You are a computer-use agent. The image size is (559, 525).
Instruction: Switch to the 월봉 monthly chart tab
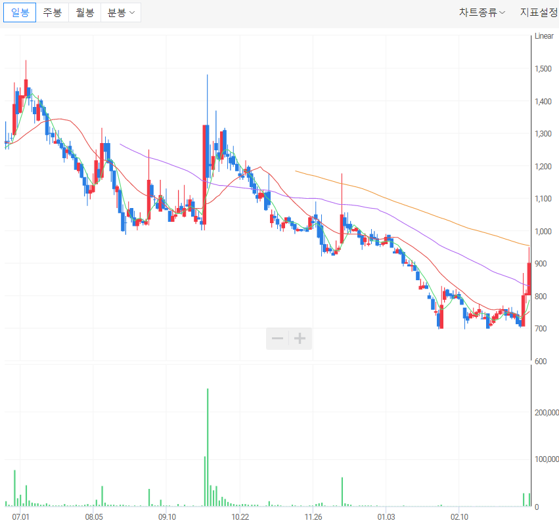click(x=85, y=12)
